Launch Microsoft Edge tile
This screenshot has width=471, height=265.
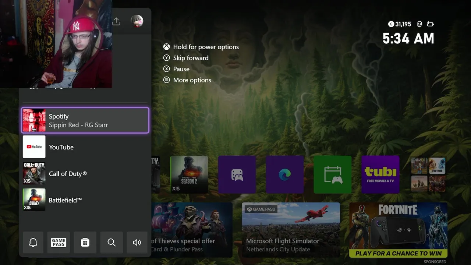285,174
